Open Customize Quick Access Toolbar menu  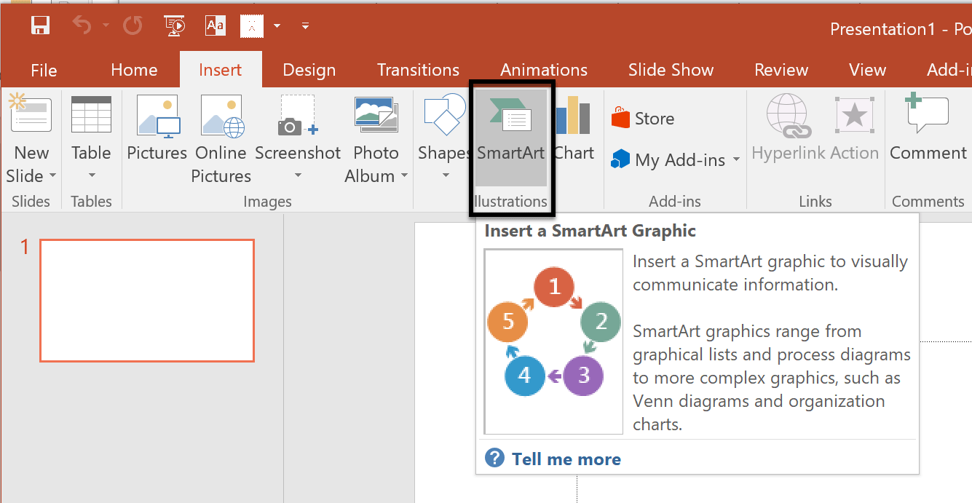[306, 26]
